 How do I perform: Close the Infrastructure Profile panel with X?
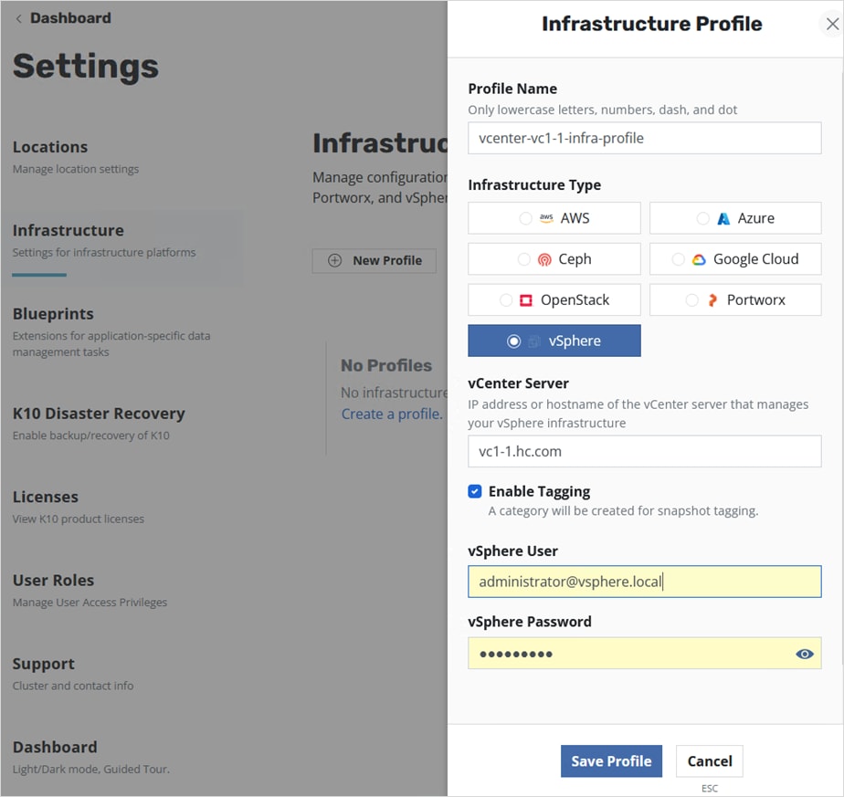coord(832,24)
